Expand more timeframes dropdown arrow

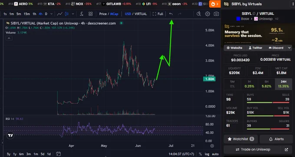coord(51,14)
